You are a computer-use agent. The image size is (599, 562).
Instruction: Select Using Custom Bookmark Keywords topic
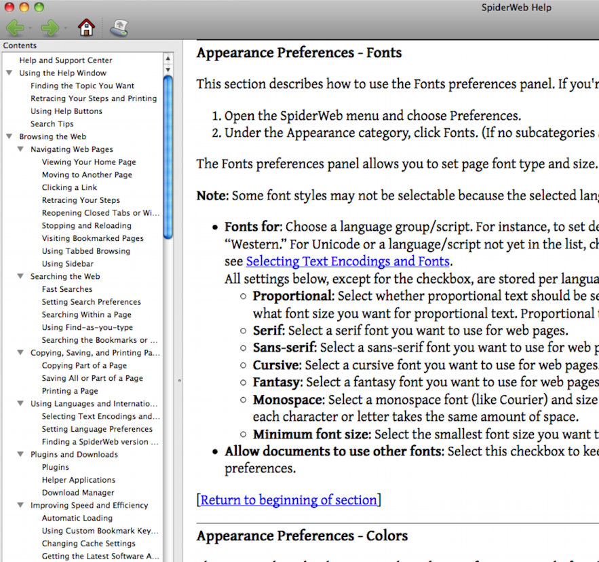[100, 530]
